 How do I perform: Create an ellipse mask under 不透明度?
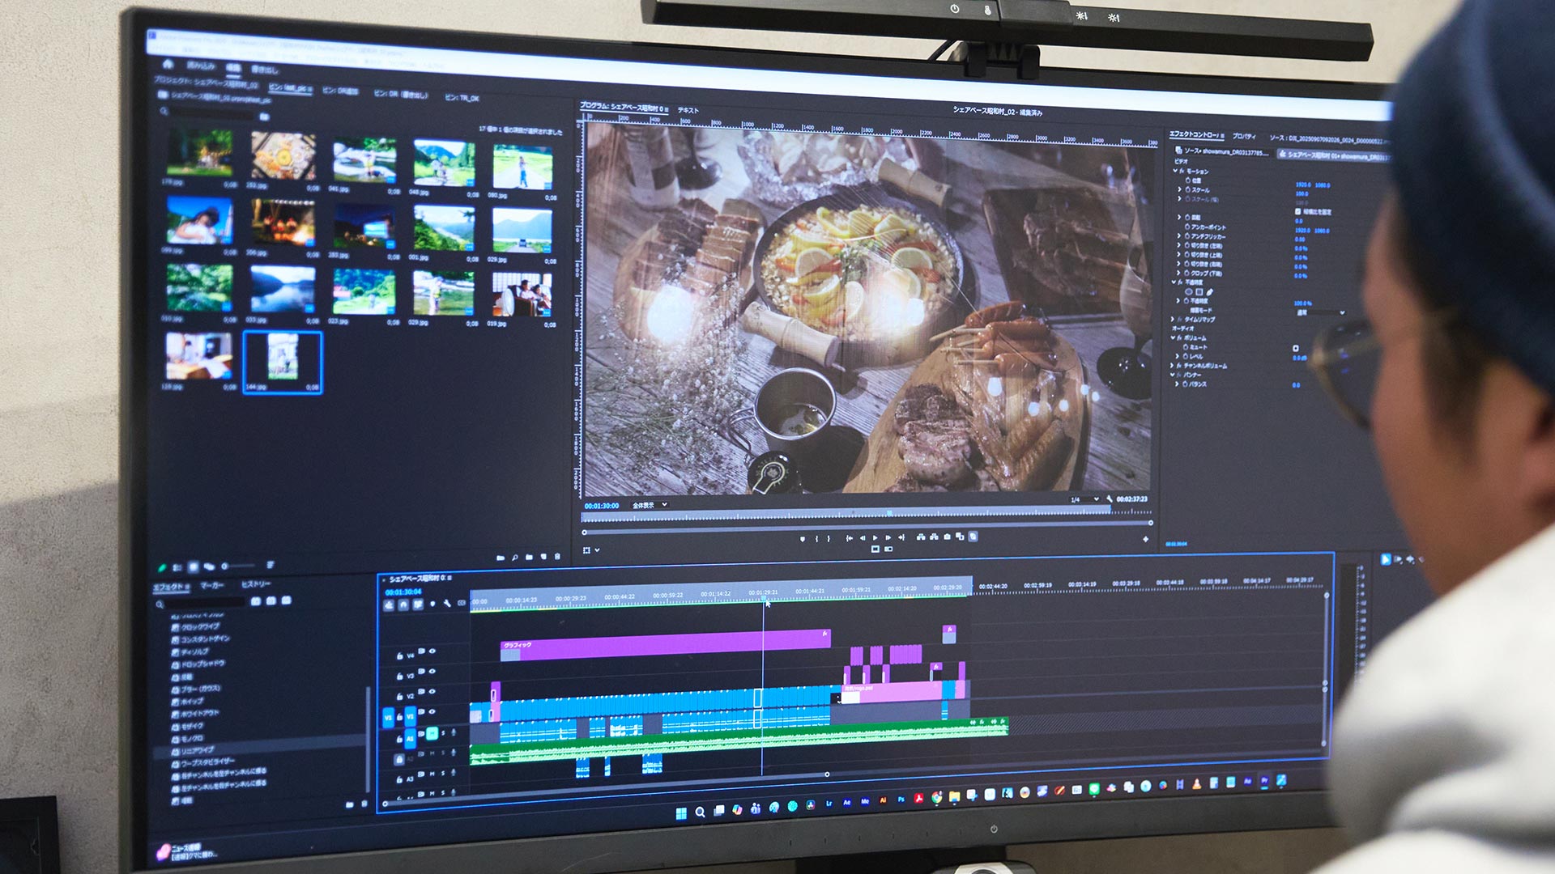coord(1189,292)
